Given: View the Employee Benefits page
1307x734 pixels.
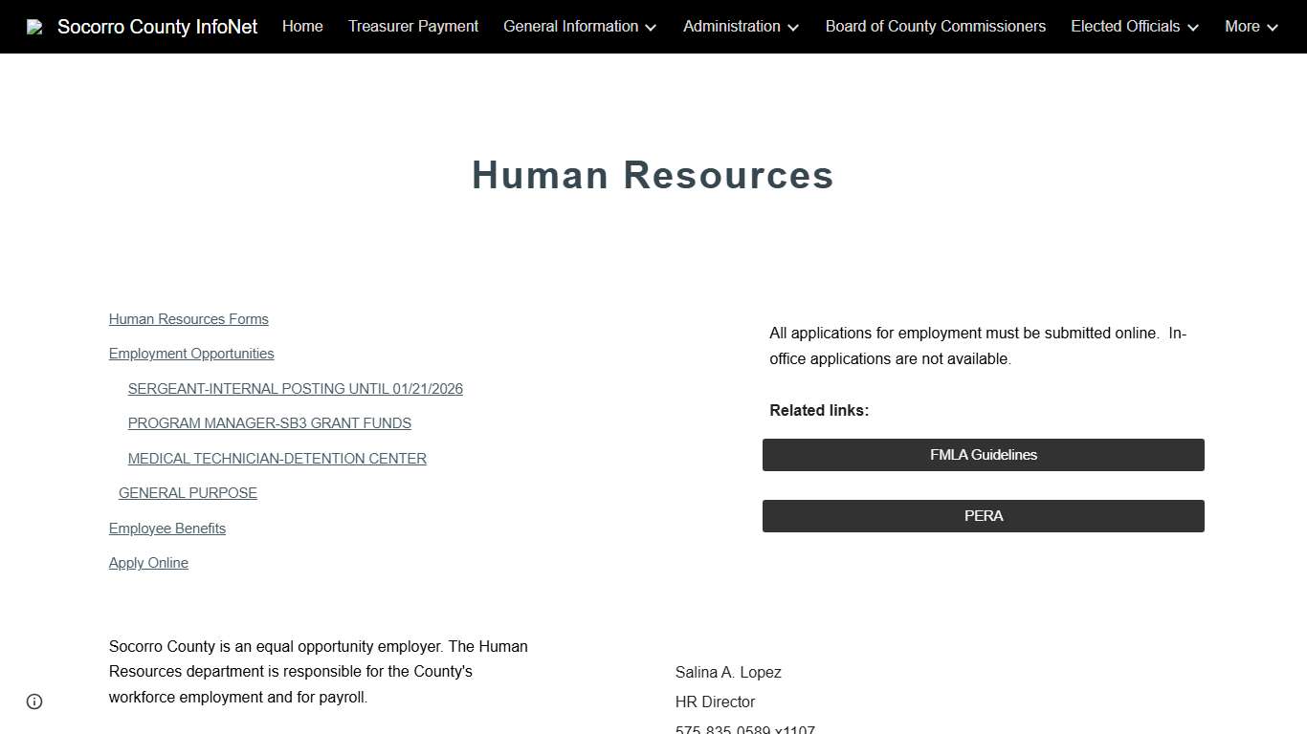Looking at the screenshot, I should pos(166,528).
